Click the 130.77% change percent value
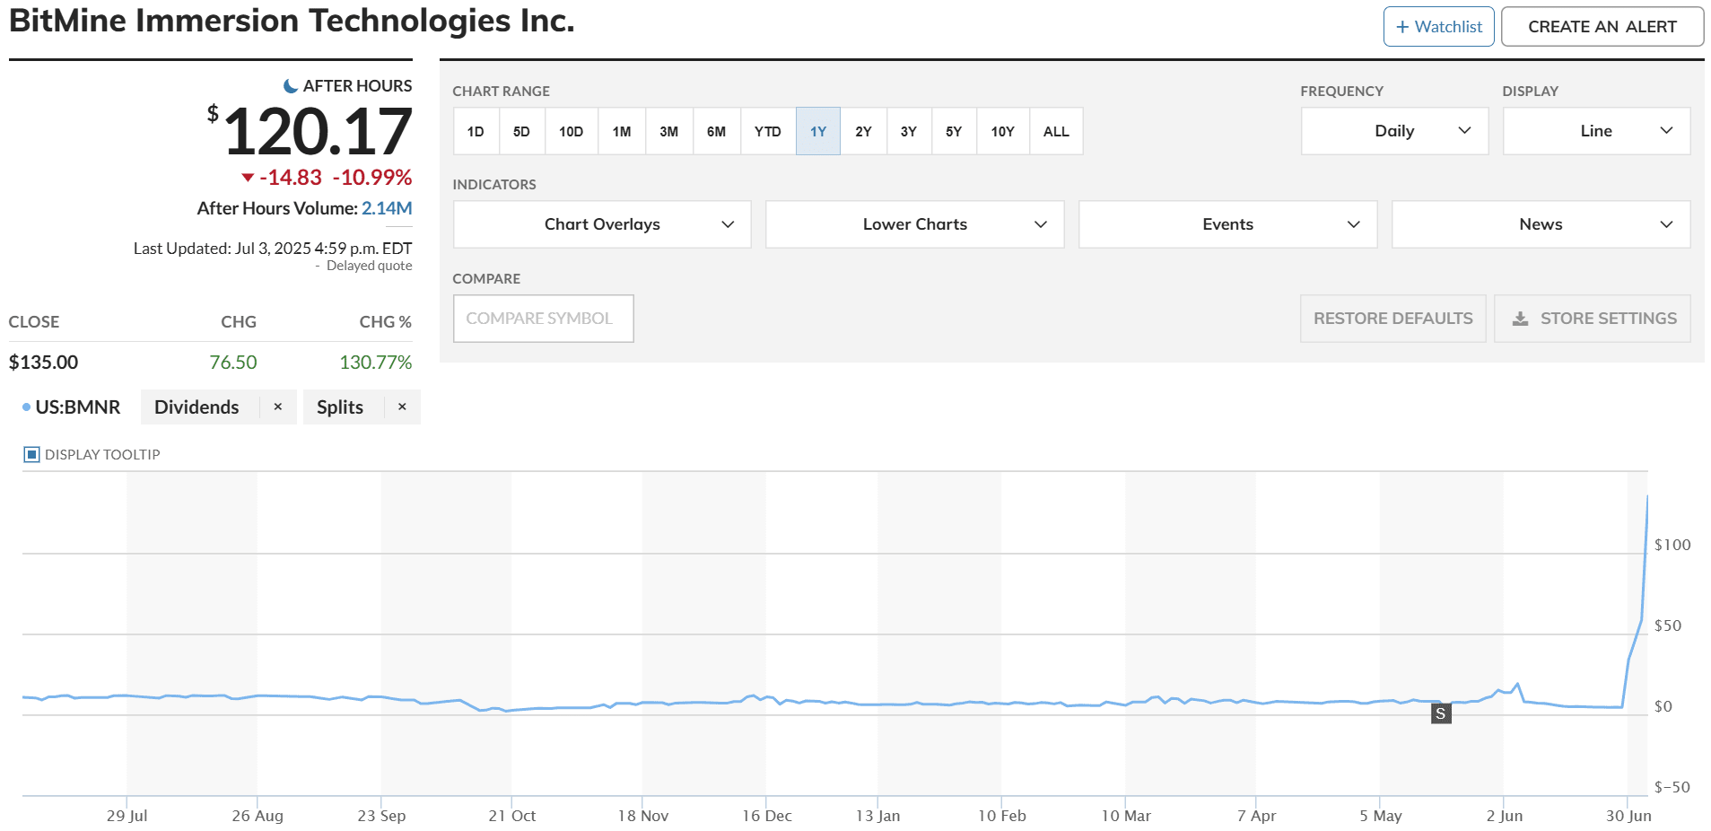The image size is (1711, 831). pos(376,363)
